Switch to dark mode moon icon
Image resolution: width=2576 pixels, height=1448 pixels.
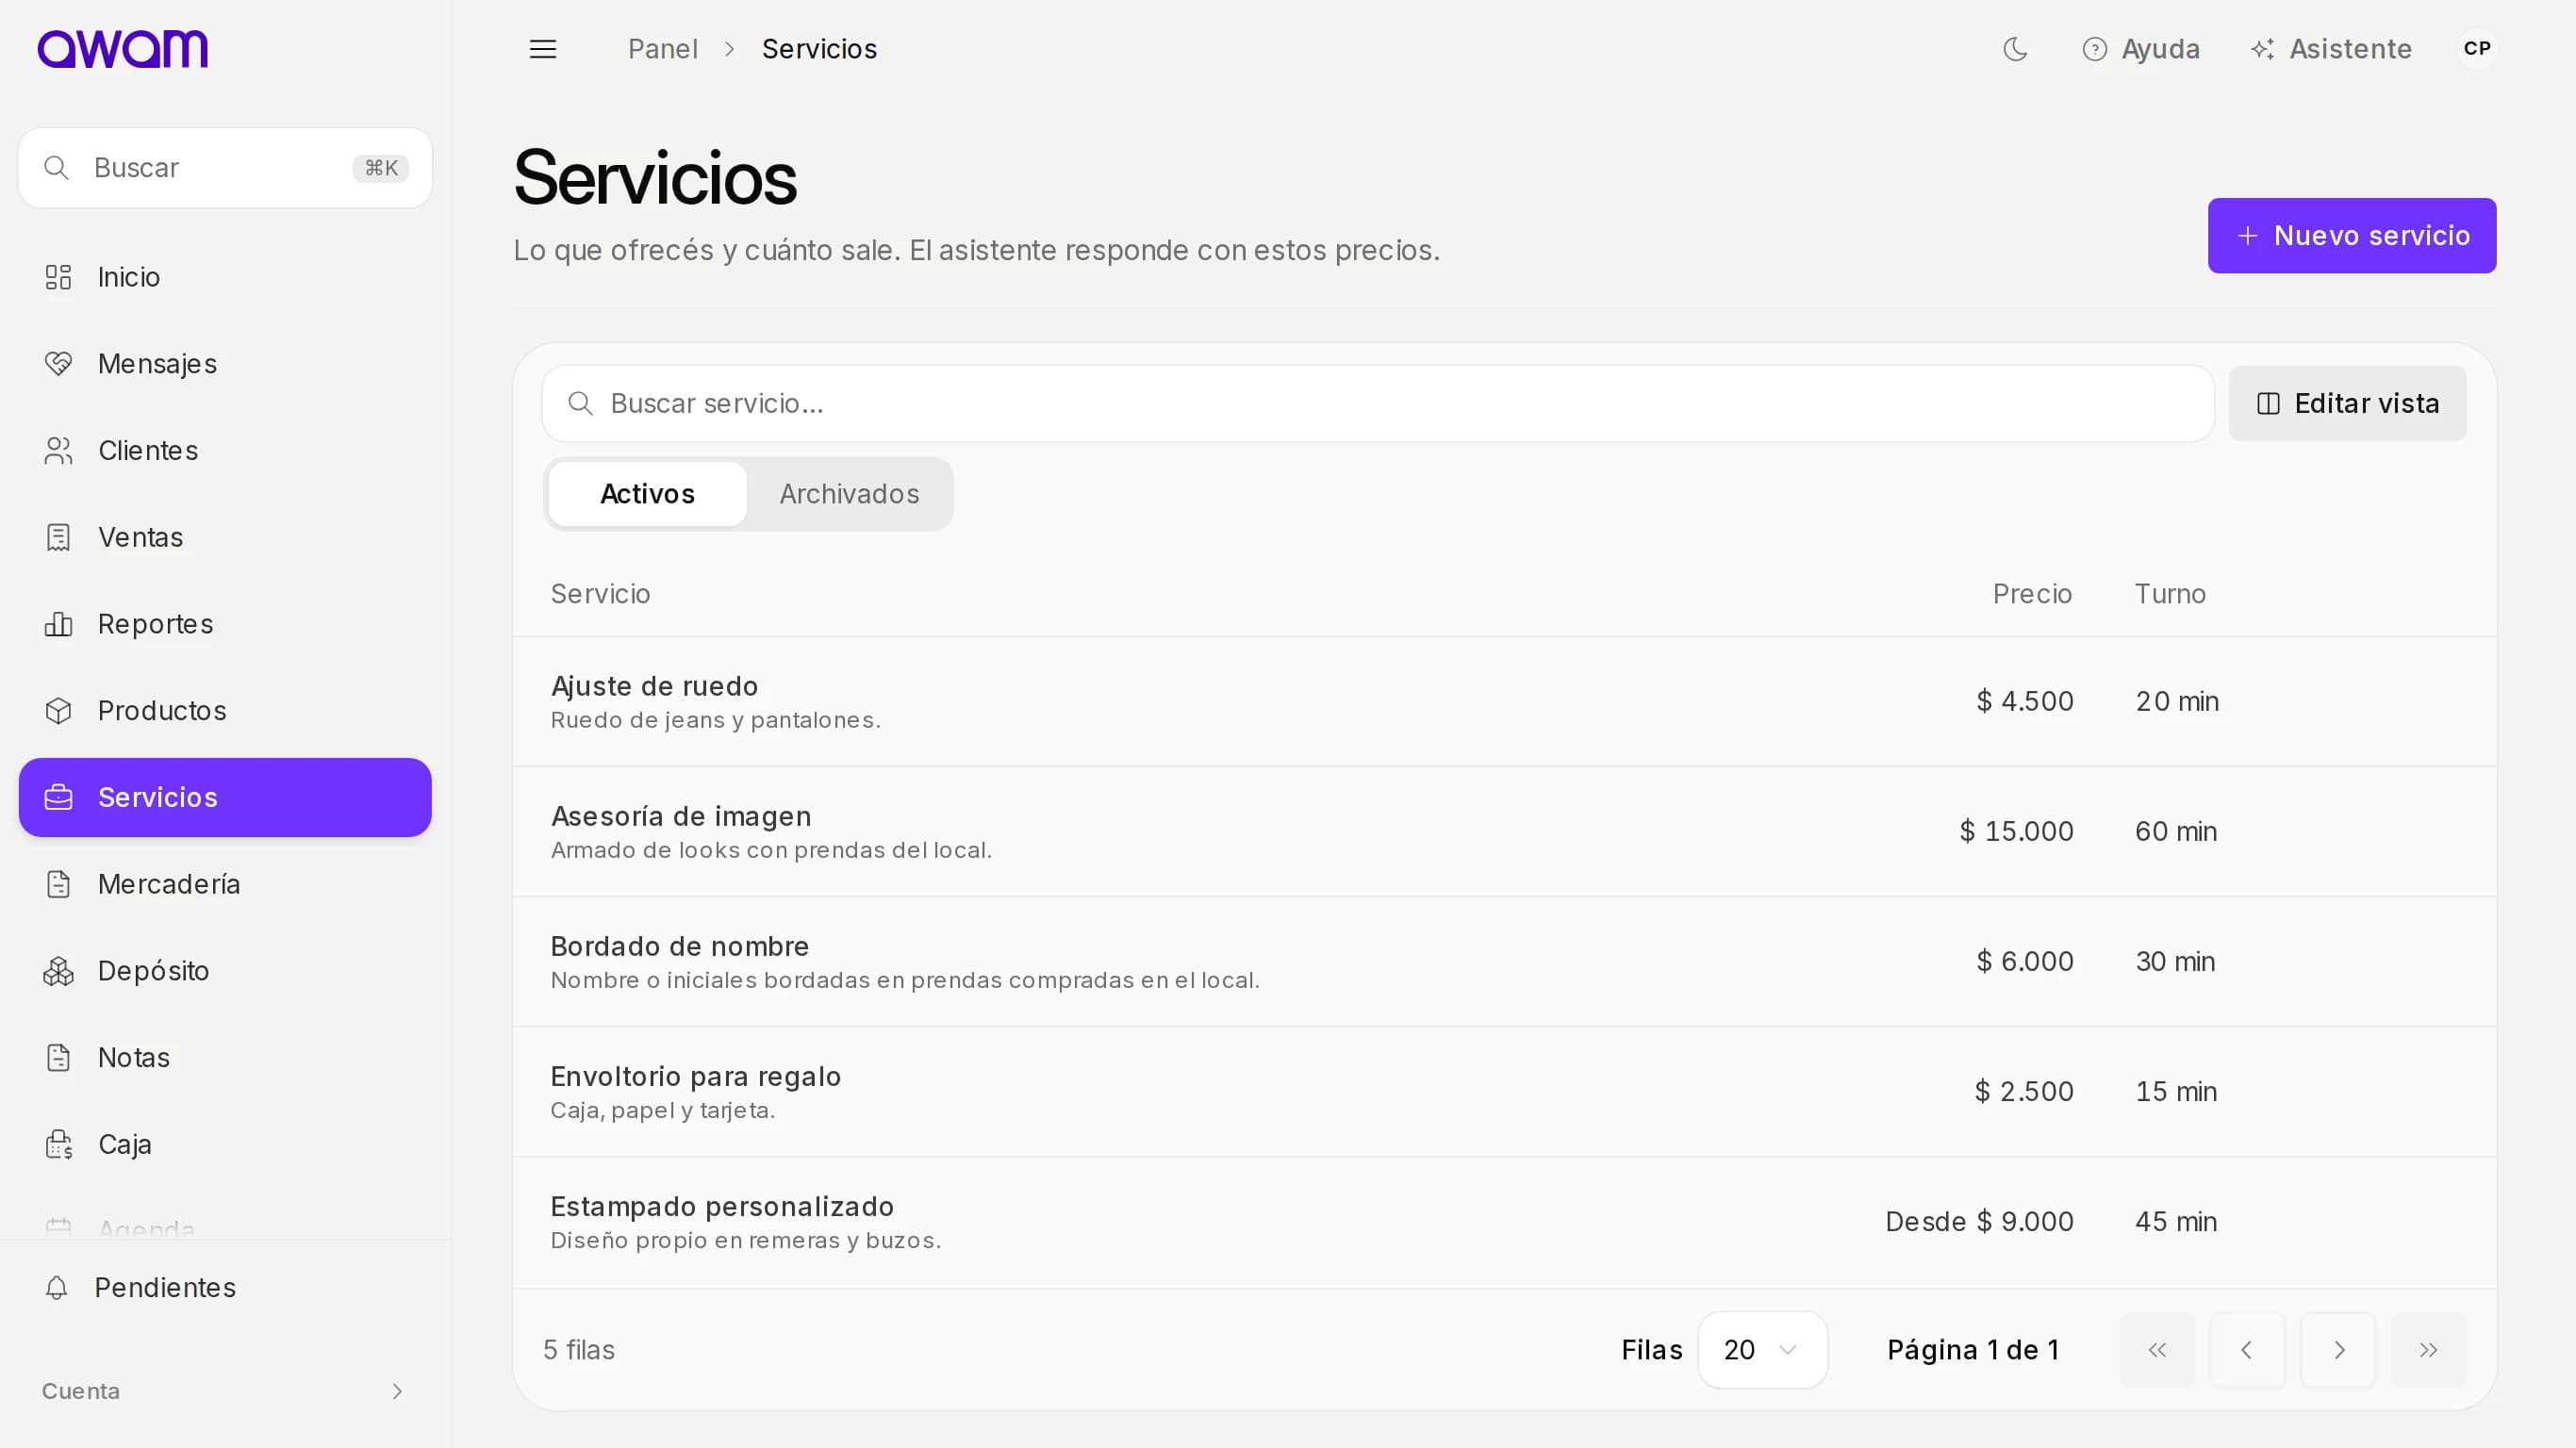(2015, 49)
